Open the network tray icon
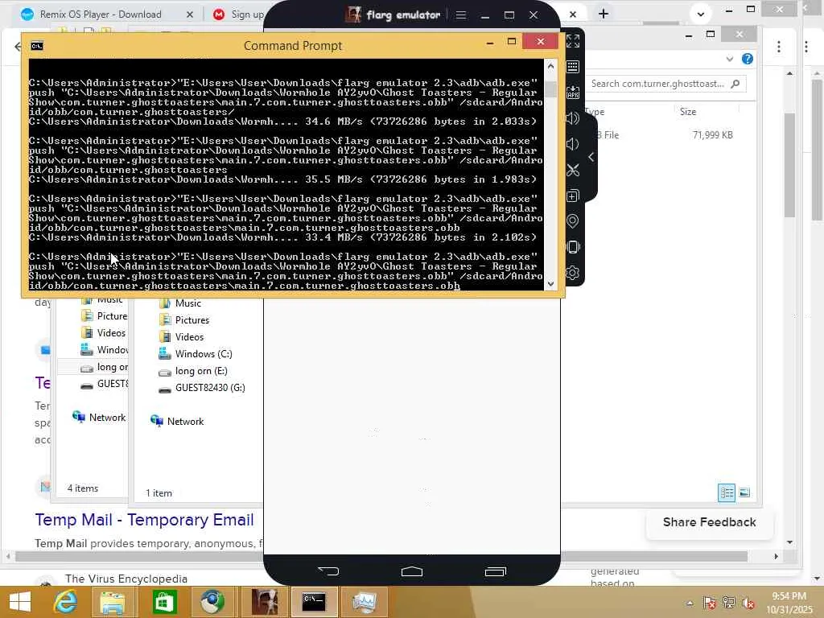This screenshot has width=824, height=618. pos(728,603)
